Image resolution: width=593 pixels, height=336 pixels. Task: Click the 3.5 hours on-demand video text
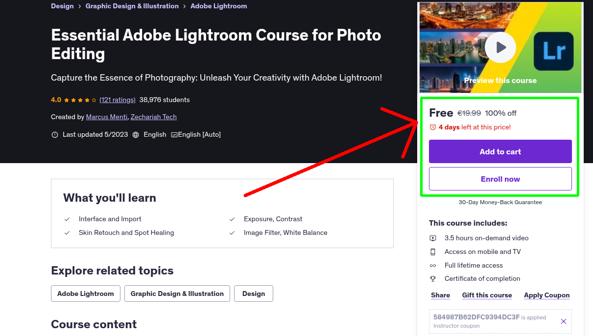[x=487, y=238]
